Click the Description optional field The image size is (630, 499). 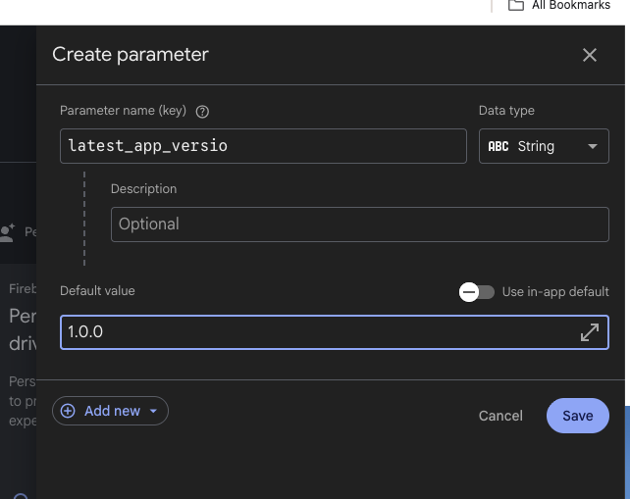[x=359, y=225]
